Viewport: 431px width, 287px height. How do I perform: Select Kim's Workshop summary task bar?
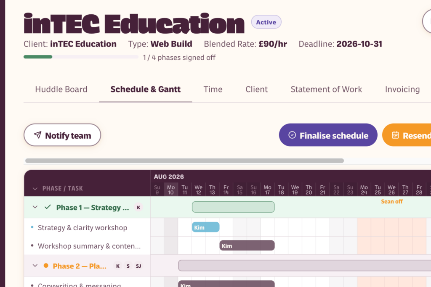(x=247, y=245)
